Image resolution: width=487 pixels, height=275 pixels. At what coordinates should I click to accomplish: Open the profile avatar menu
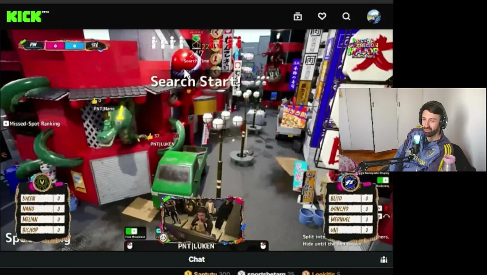click(374, 16)
